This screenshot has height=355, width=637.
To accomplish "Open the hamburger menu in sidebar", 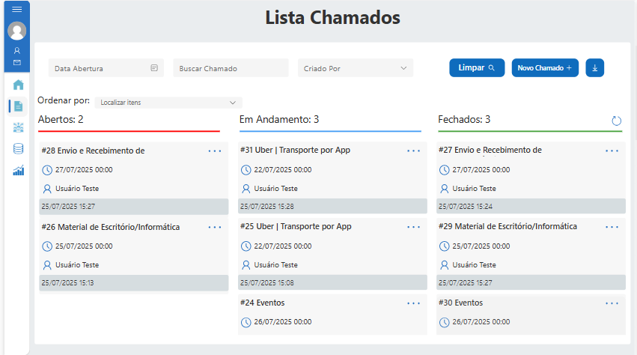I will coord(16,9).
